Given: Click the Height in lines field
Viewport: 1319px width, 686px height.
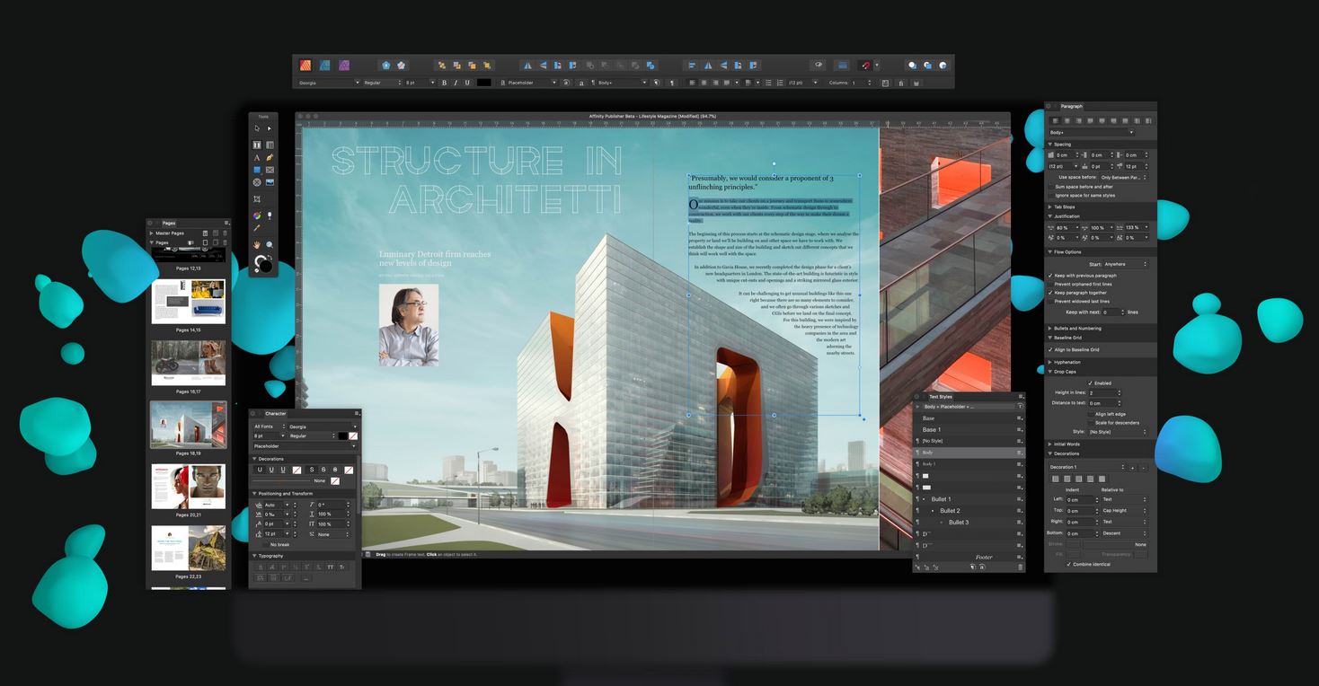Looking at the screenshot, I should [1106, 393].
